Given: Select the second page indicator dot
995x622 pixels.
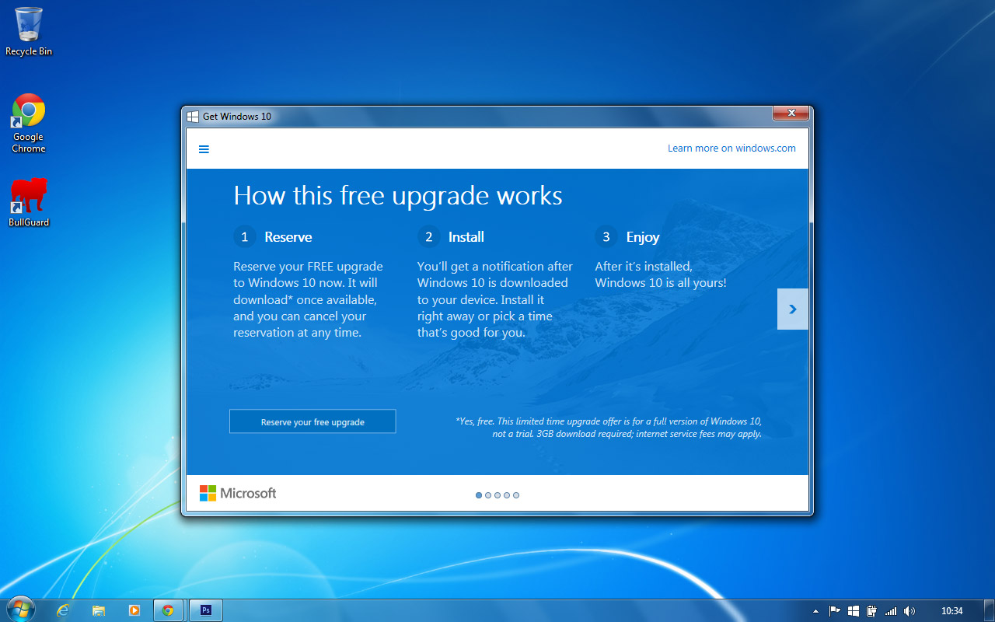Looking at the screenshot, I should coord(488,495).
